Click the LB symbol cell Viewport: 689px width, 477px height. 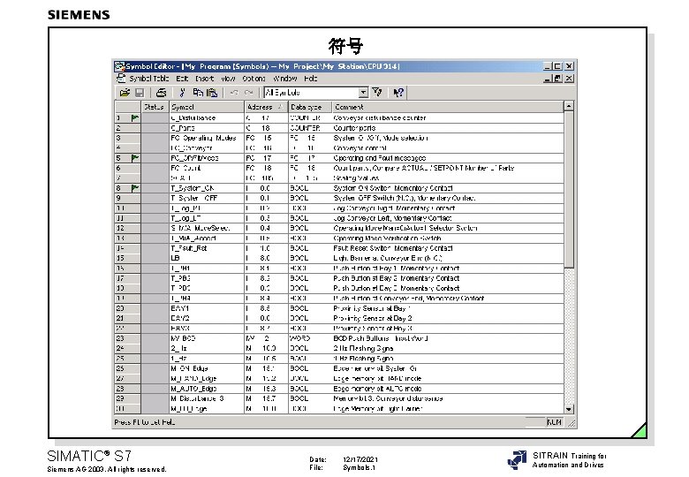pos(207,258)
